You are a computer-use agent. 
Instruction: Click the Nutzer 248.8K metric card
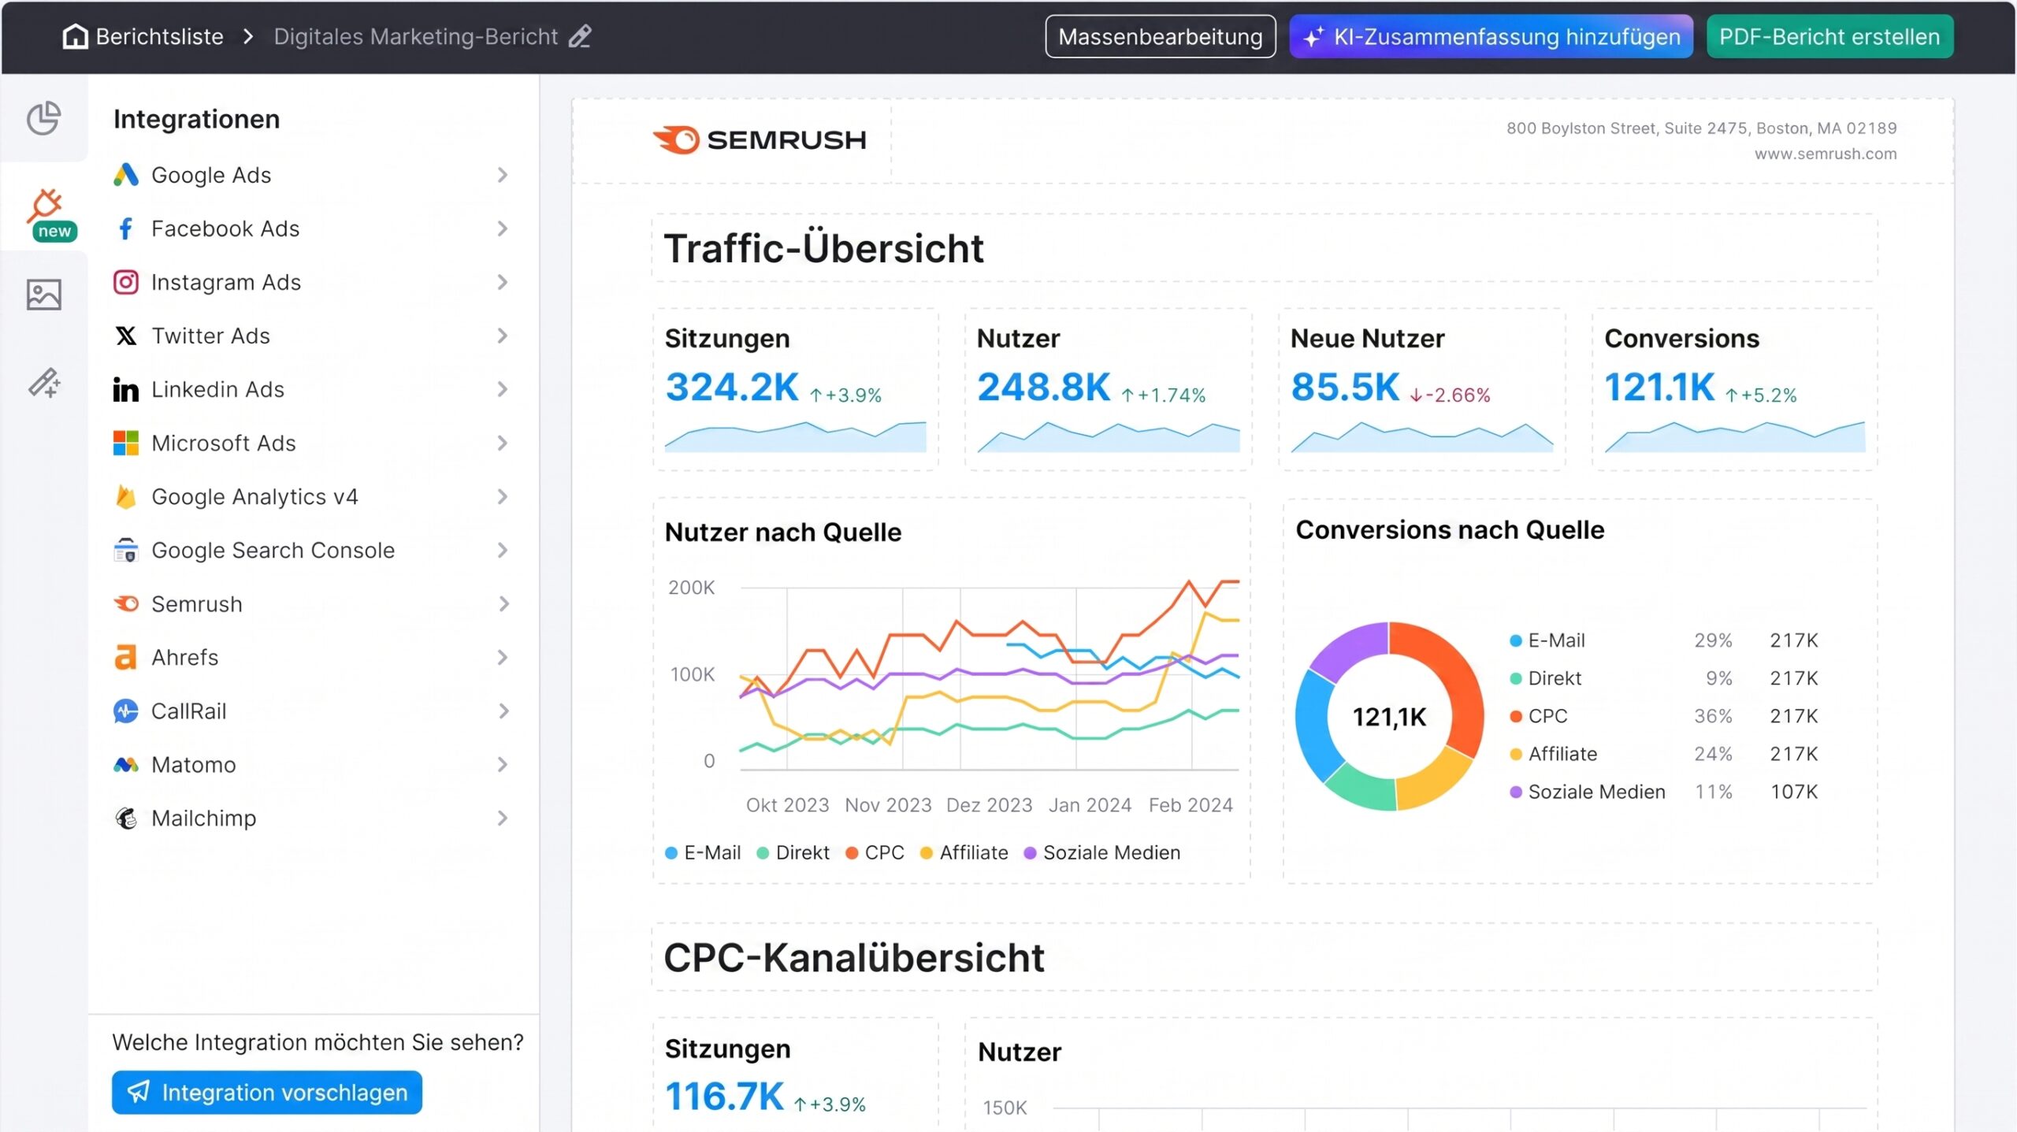tap(1109, 390)
